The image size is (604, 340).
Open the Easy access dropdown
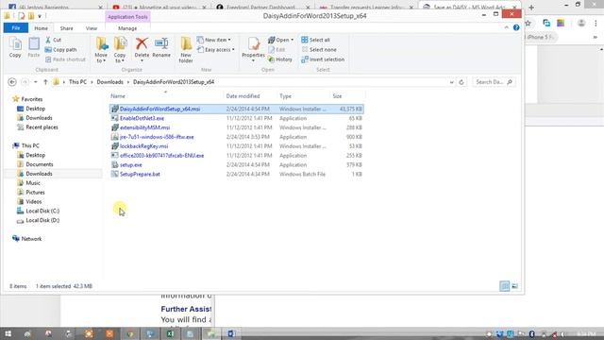[216, 50]
